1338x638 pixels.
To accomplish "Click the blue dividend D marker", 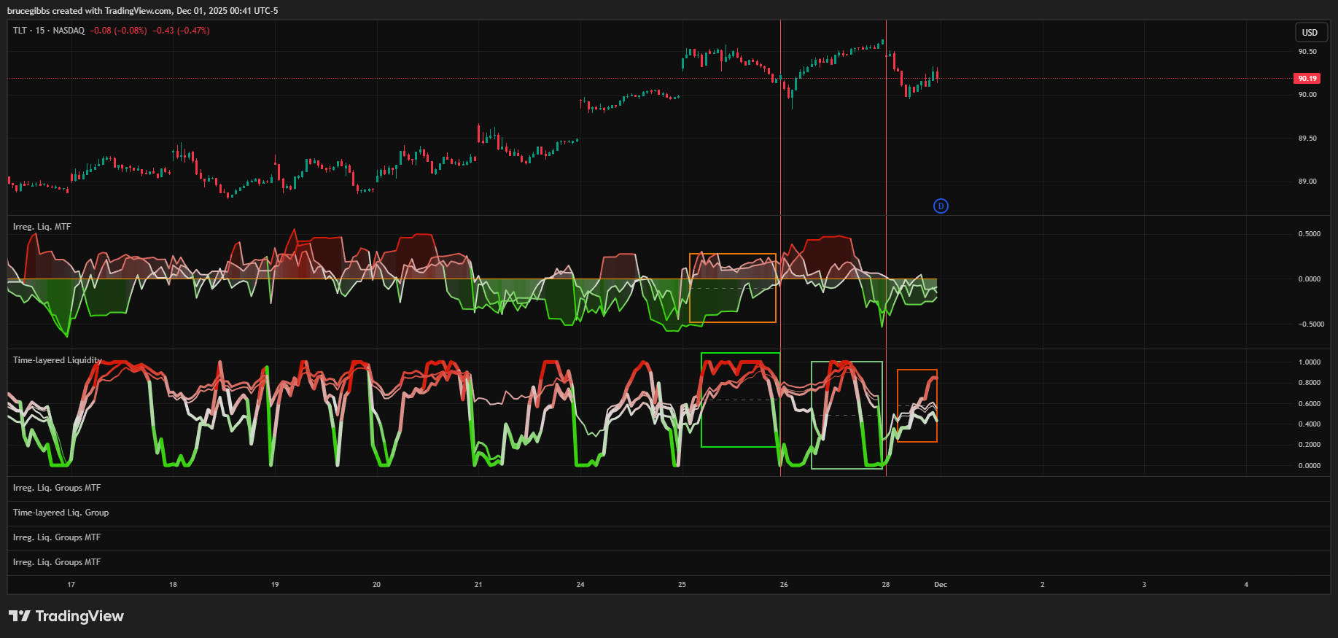I will pos(941,206).
